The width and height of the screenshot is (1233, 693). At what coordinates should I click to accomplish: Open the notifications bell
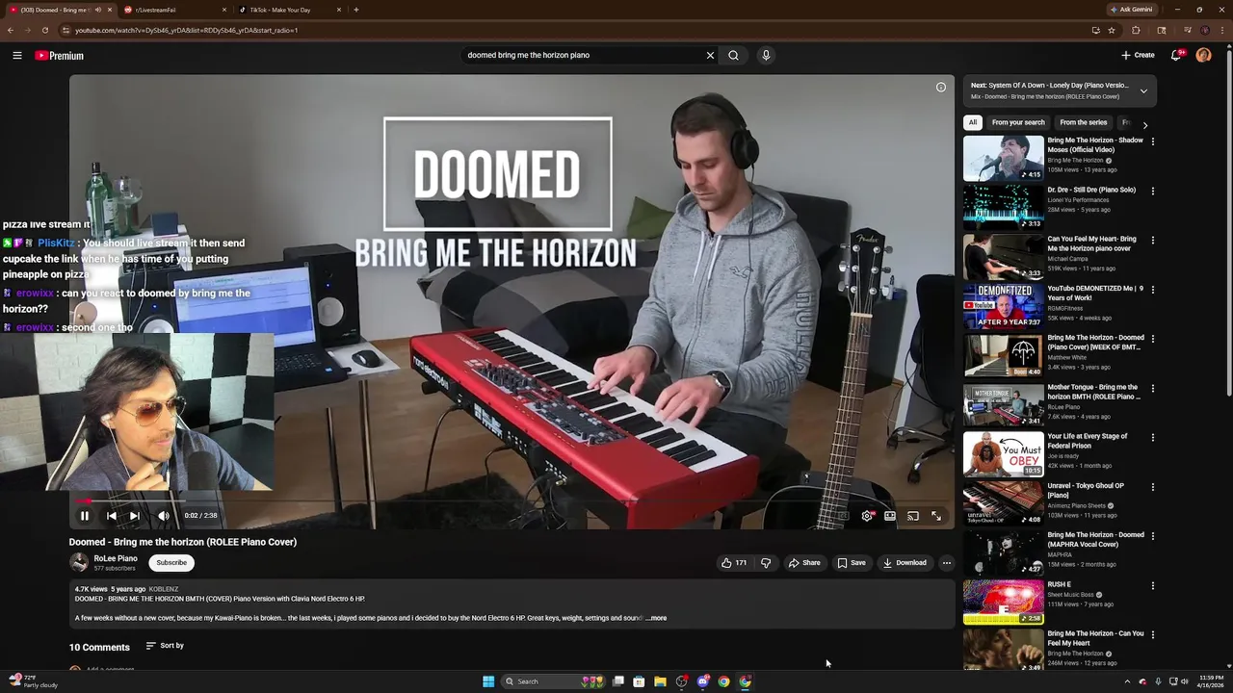[1175, 55]
